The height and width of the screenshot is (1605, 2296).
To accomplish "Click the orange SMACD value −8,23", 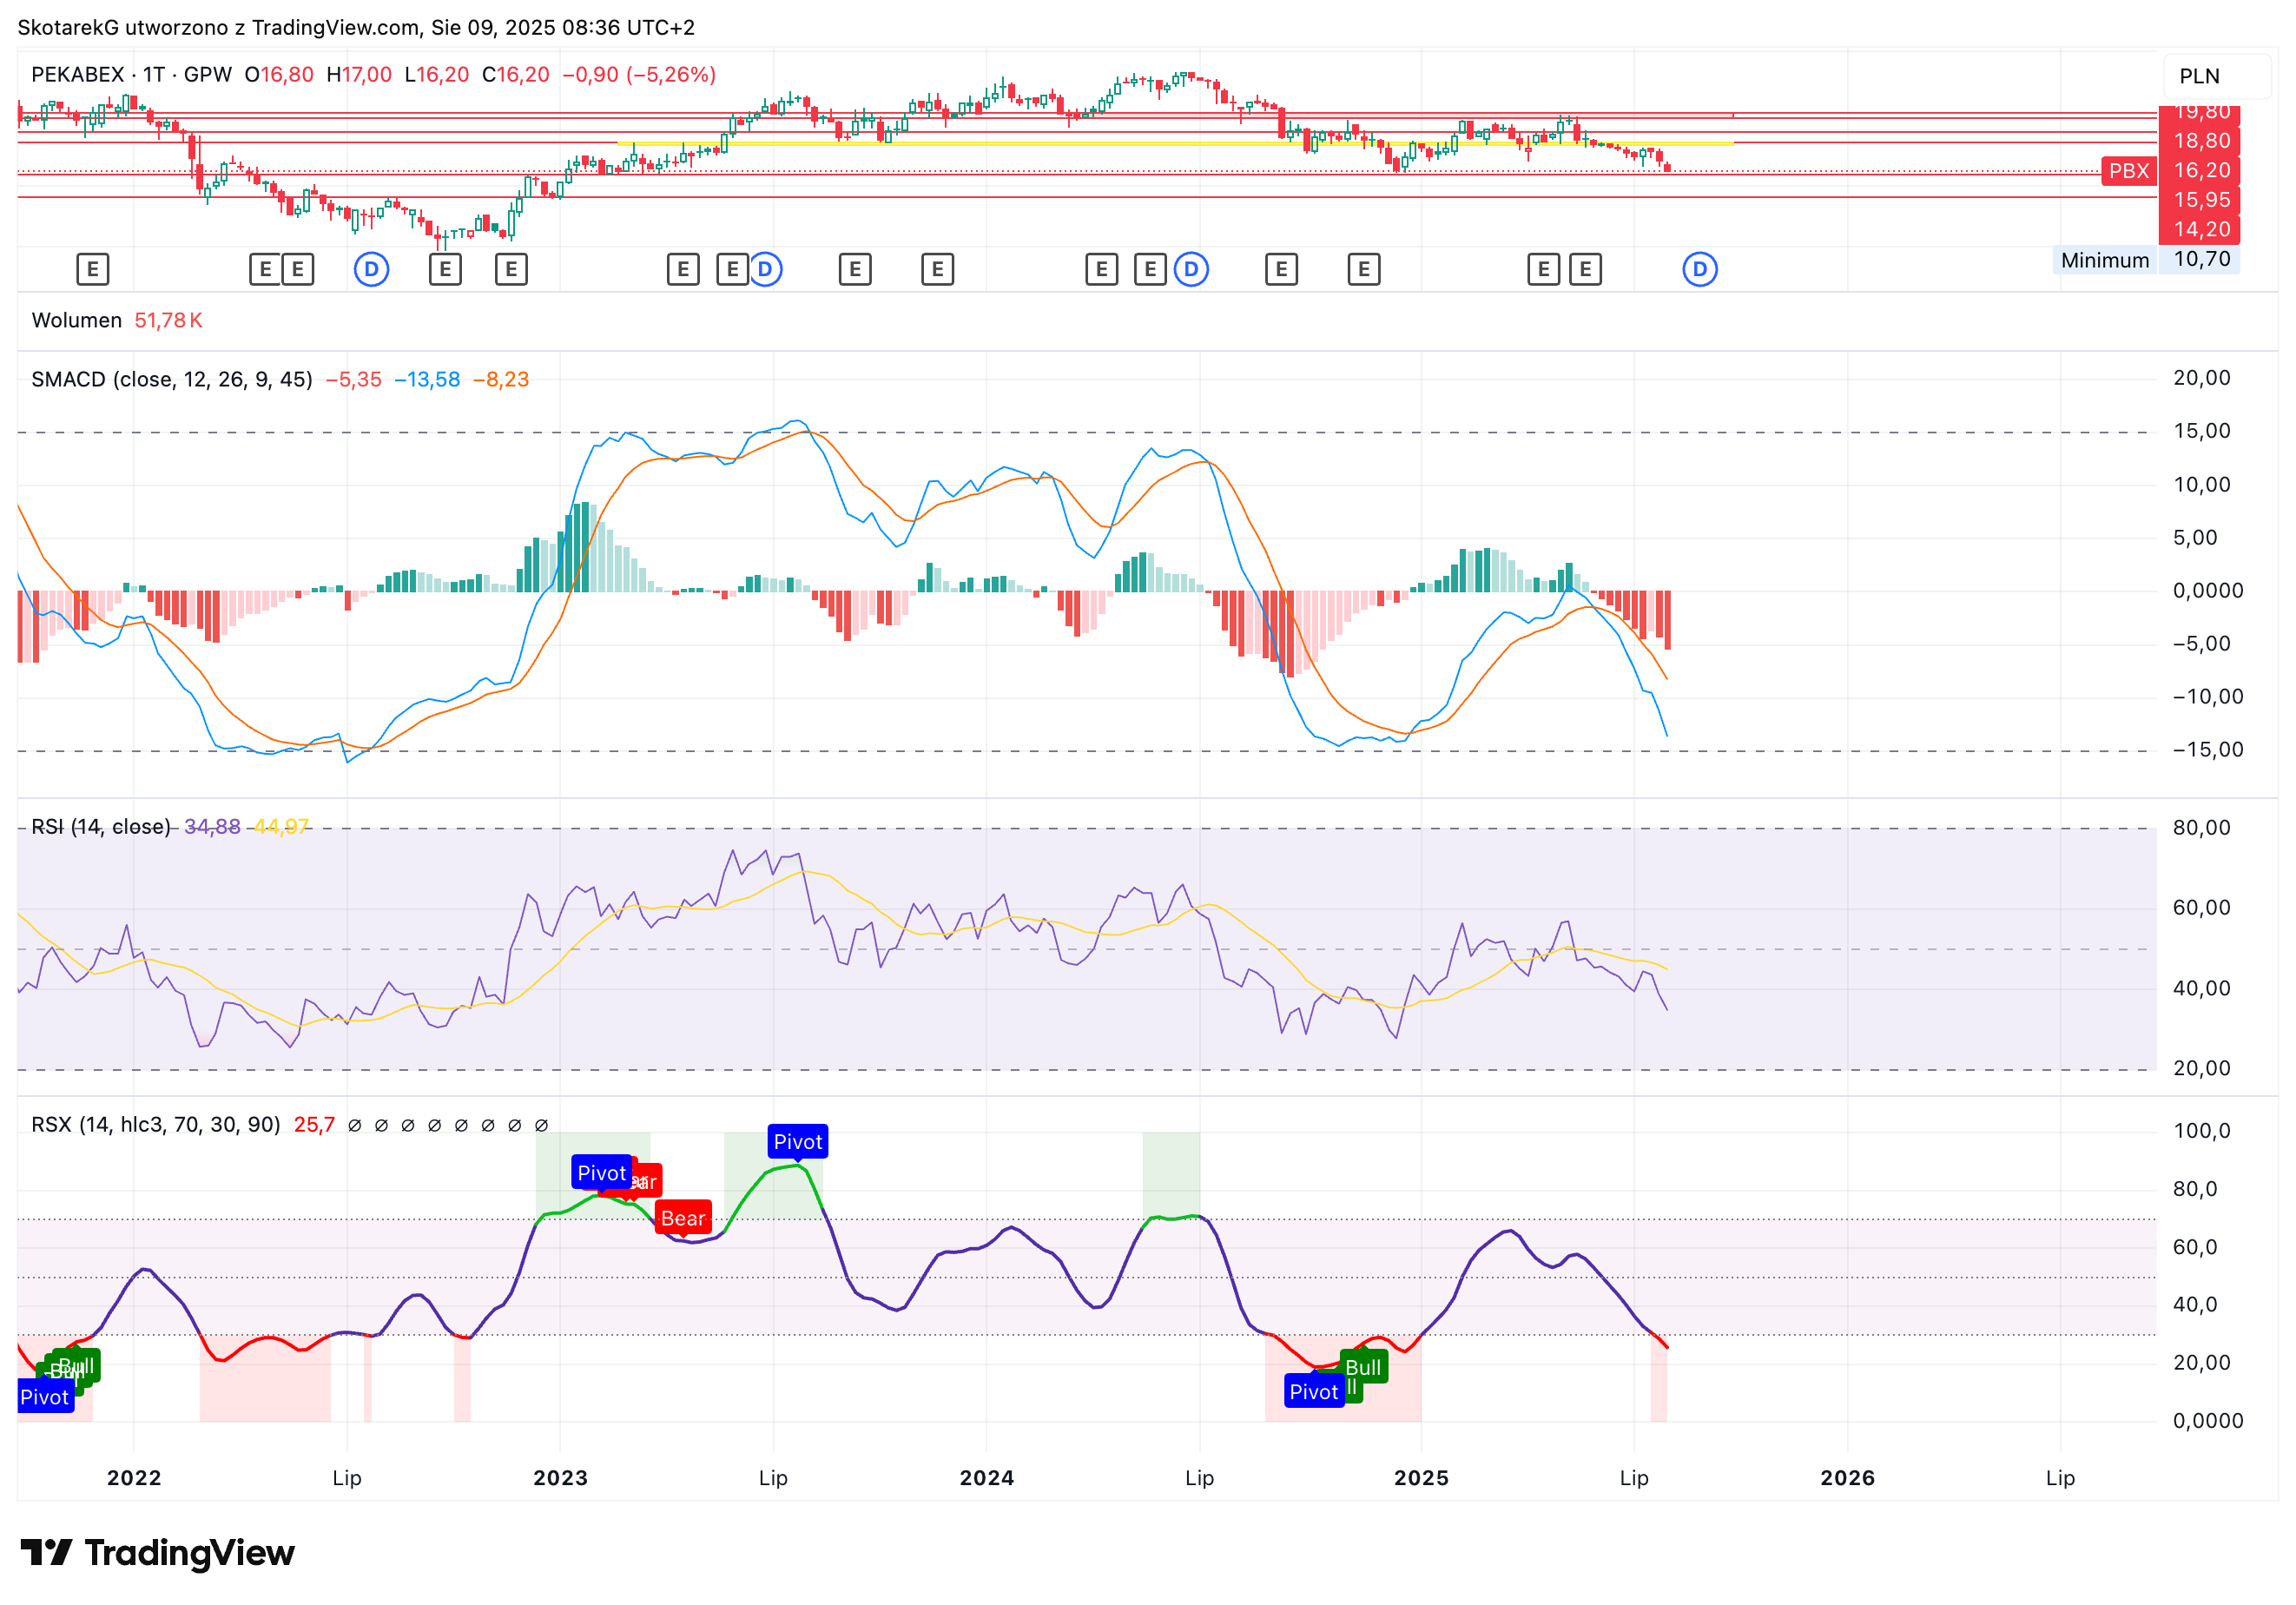I will coord(501,380).
